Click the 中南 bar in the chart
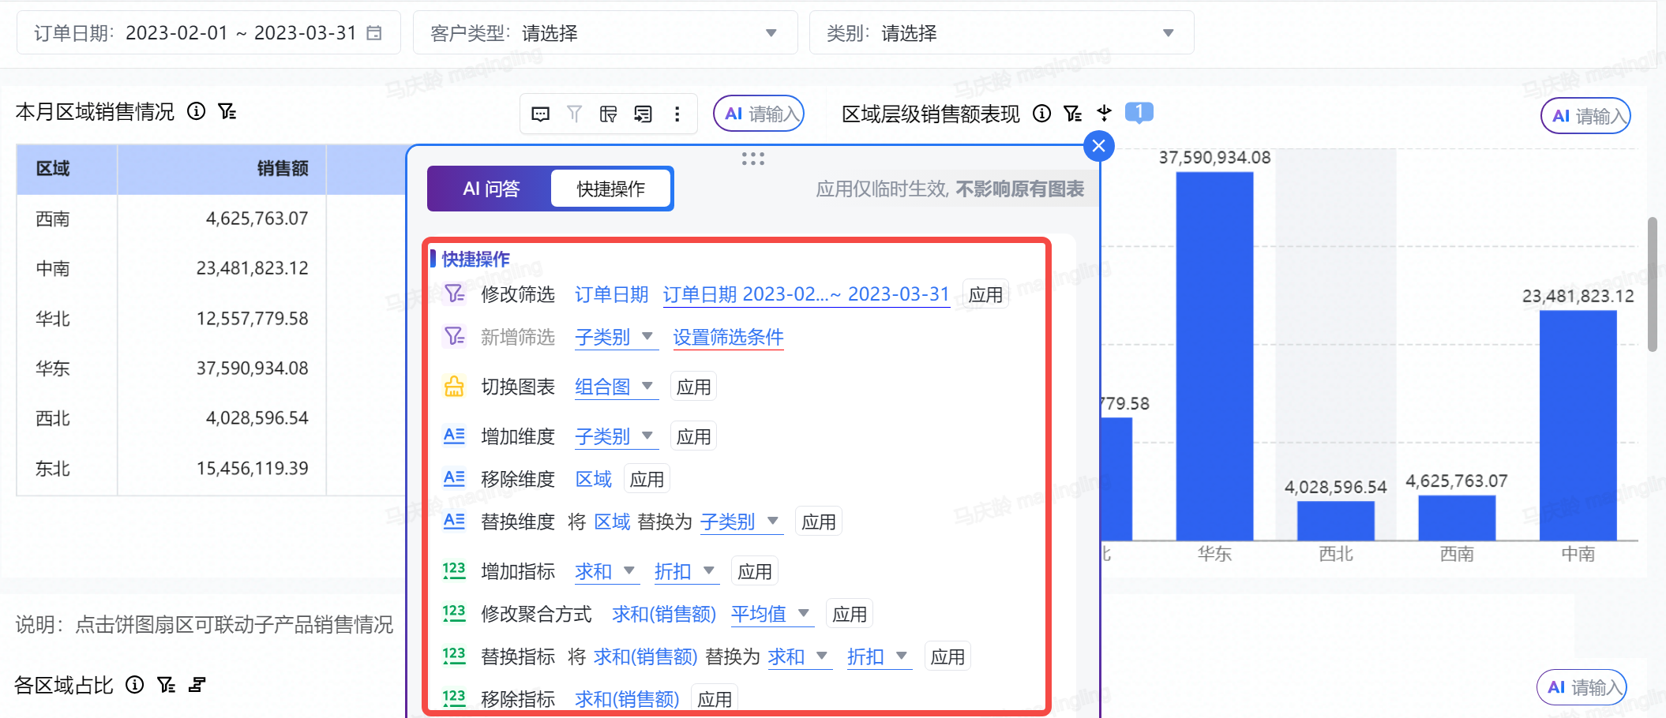The image size is (1666, 718). (x=1578, y=425)
